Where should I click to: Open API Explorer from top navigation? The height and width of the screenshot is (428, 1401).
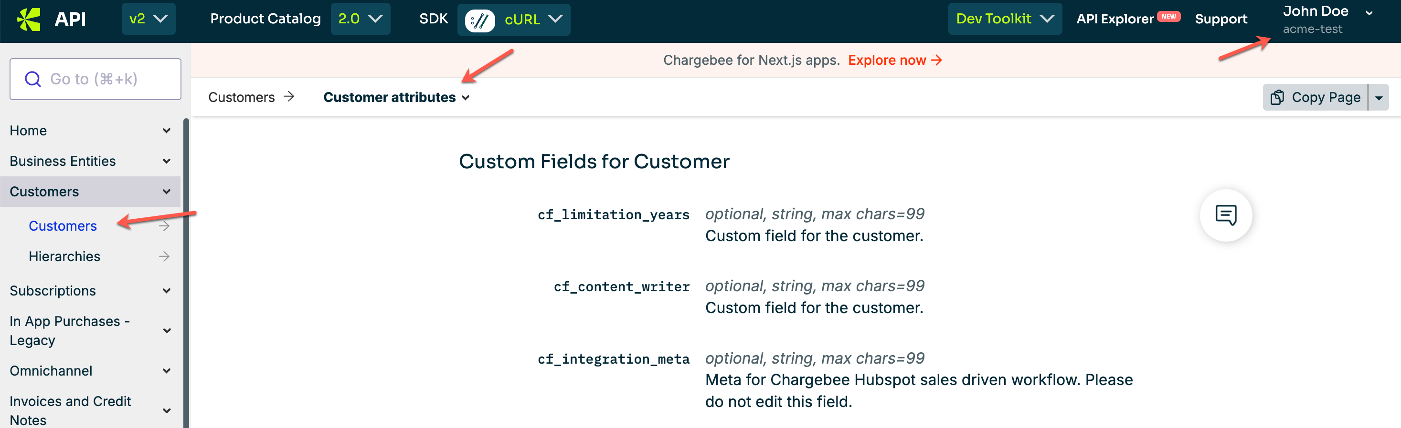(x=1115, y=19)
